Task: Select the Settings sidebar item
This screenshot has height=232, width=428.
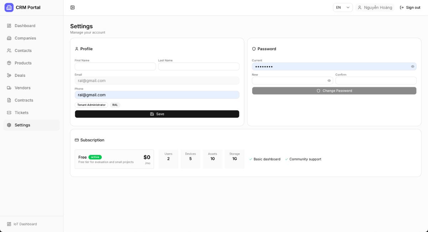Action: point(31,125)
